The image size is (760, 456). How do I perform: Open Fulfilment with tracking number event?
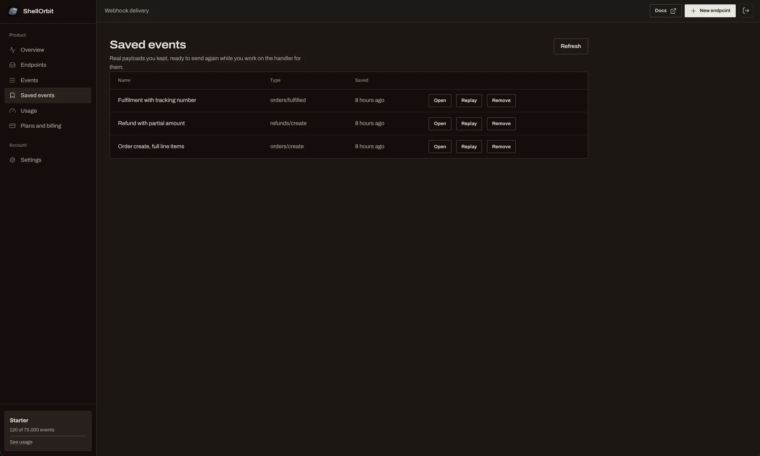click(440, 101)
